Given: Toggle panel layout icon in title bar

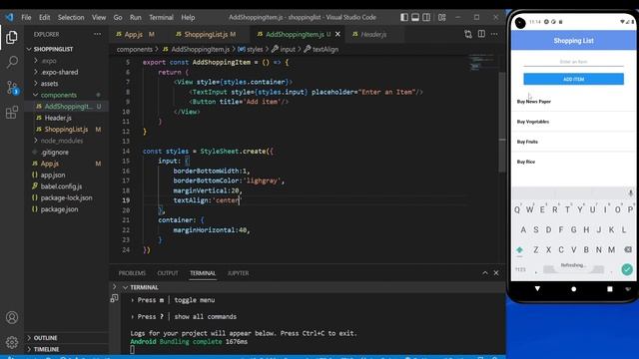Looking at the screenshot, I should (x=415, y=18).
